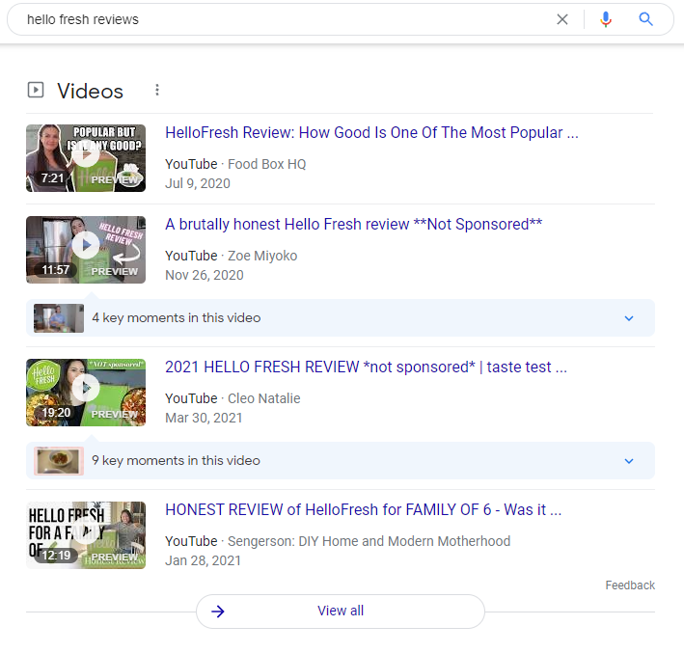Click the '9 key moments in this video' text
This screenshot has width=684, height=653.
coord(176,460)
